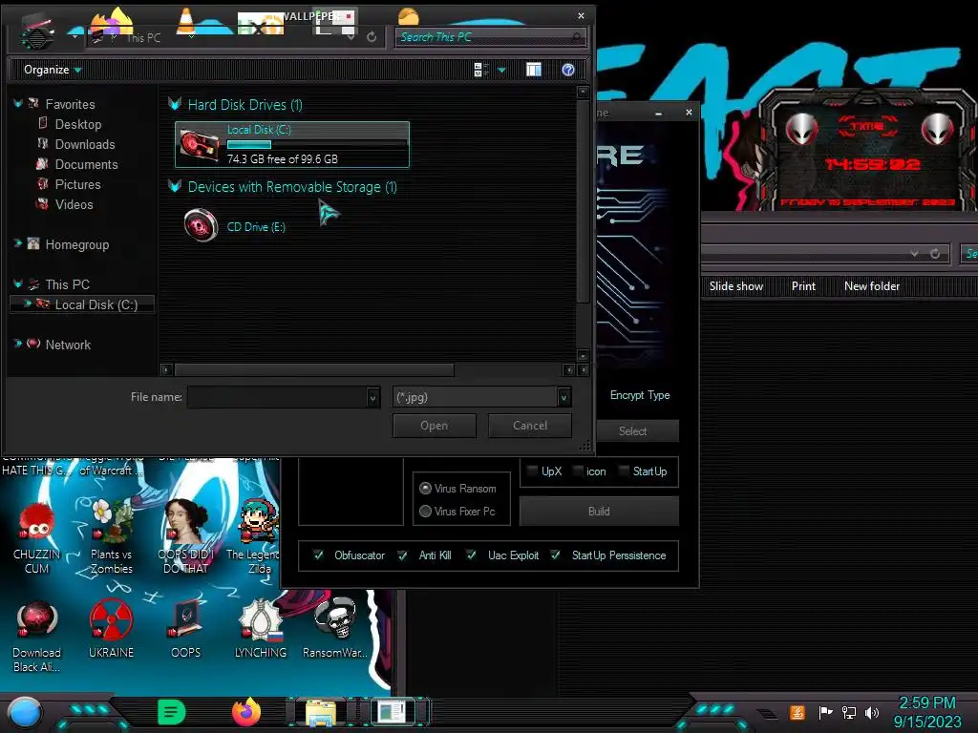Refresh the background explorer address bar

coord(935,254)
